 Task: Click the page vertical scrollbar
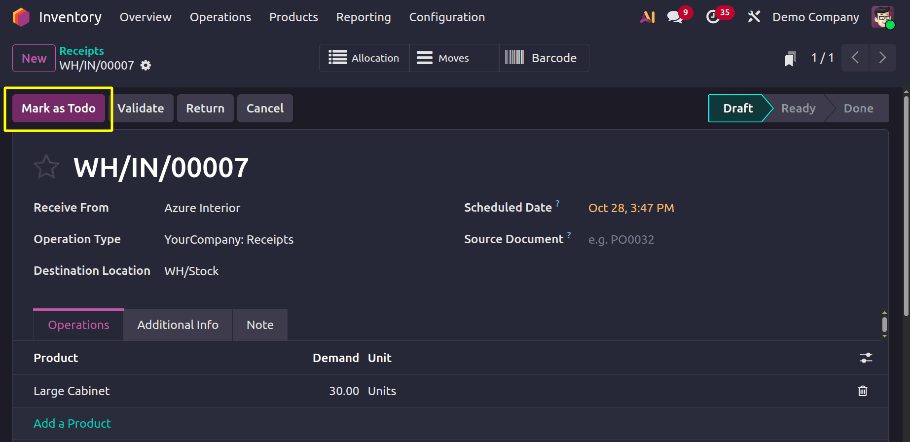[906, 206]
